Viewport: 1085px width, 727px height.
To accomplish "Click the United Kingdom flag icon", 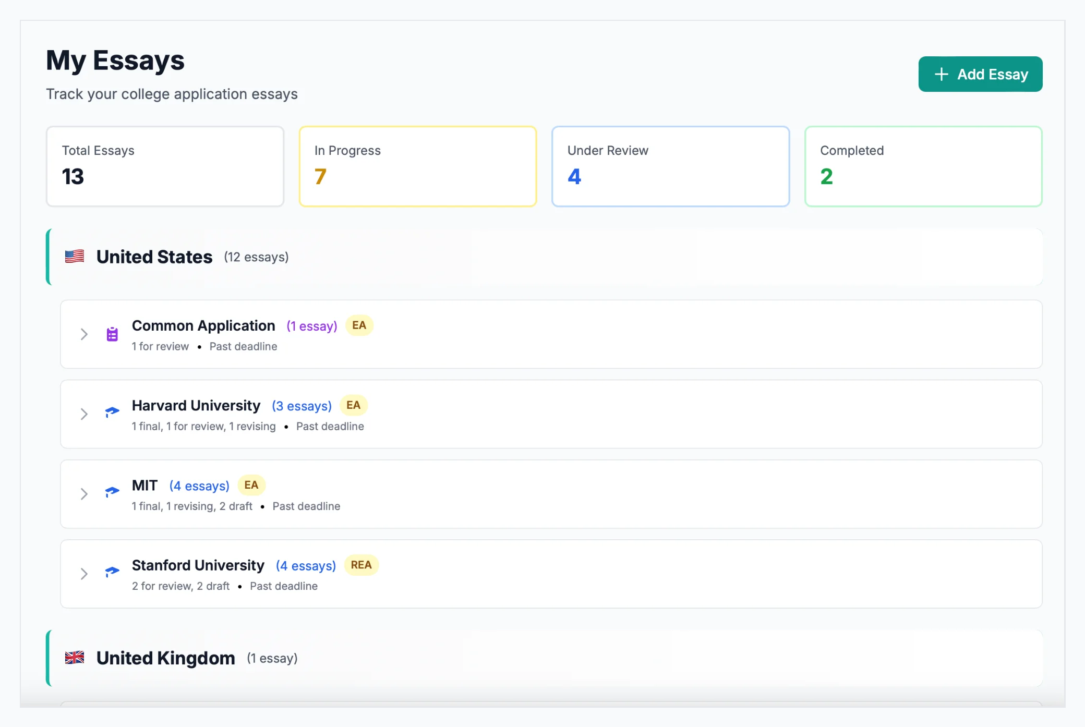I will tap(75, 658).
